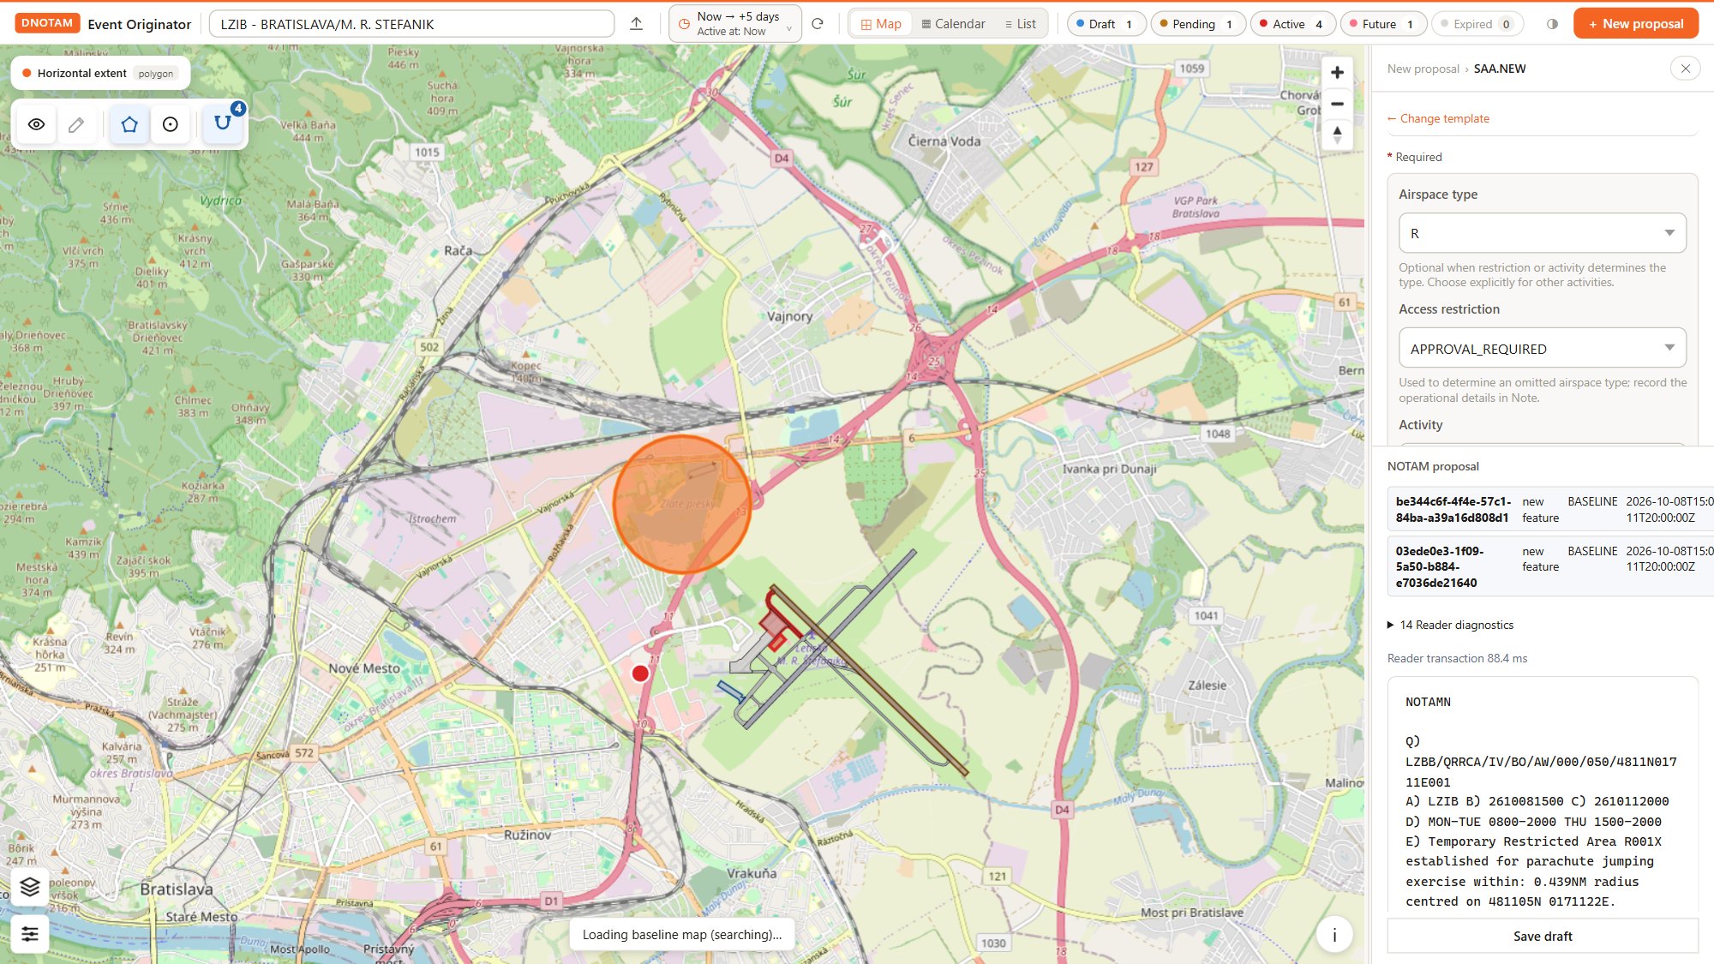Viewport: 1714px width, 964px height.
Task: Toggle the eye view mode tool
Action: [36, 124]
